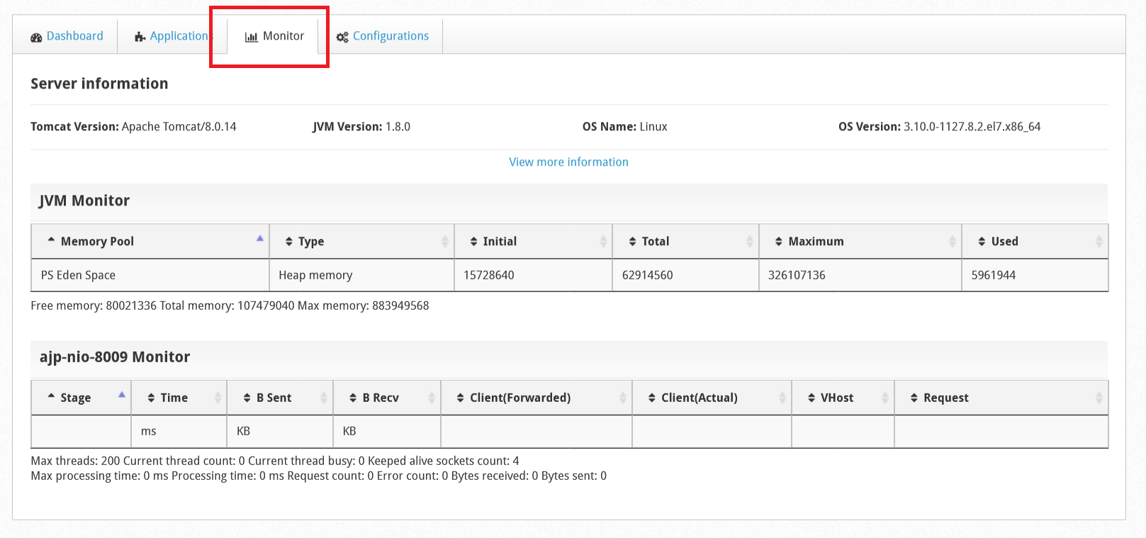Click the JVM Version 1.8.0 text
Image resolution: width=1146 pixels, height=538 pixels.
tap(361, 127)
